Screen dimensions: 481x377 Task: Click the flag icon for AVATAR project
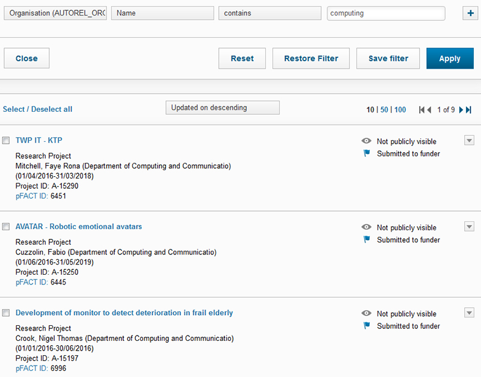pos(366,239)
